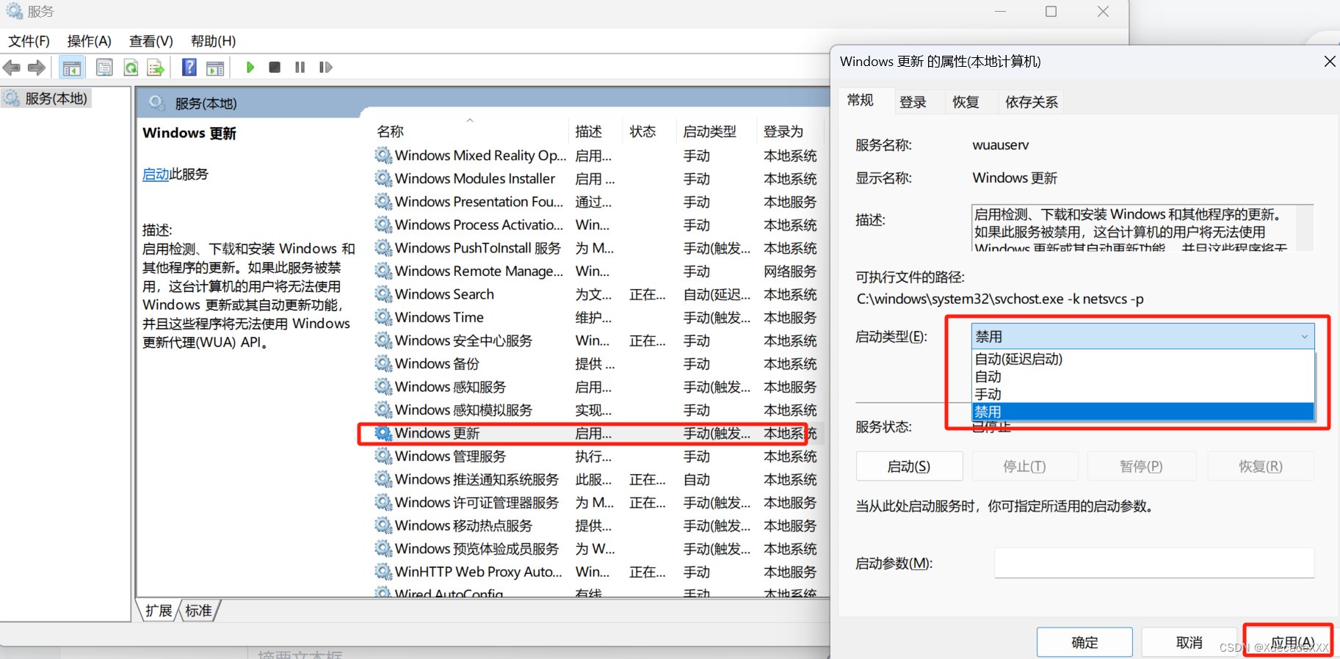Select the 常规 tab in properties

[860, 101]
